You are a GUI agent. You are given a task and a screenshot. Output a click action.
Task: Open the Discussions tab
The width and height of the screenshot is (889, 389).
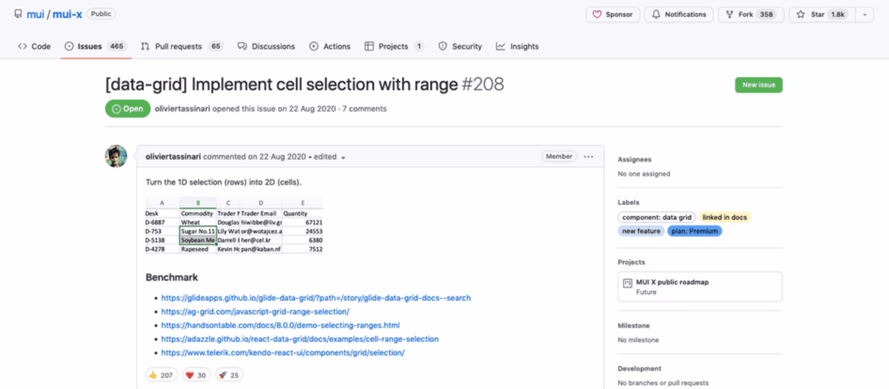click(x=266, y=46)
